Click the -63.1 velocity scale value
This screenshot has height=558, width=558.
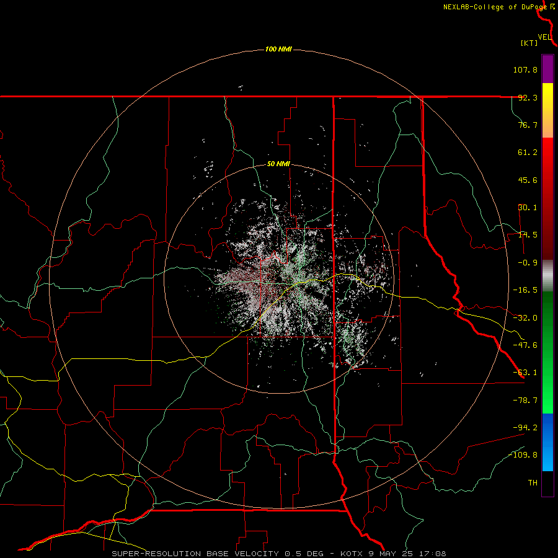[x=525, y=373]
